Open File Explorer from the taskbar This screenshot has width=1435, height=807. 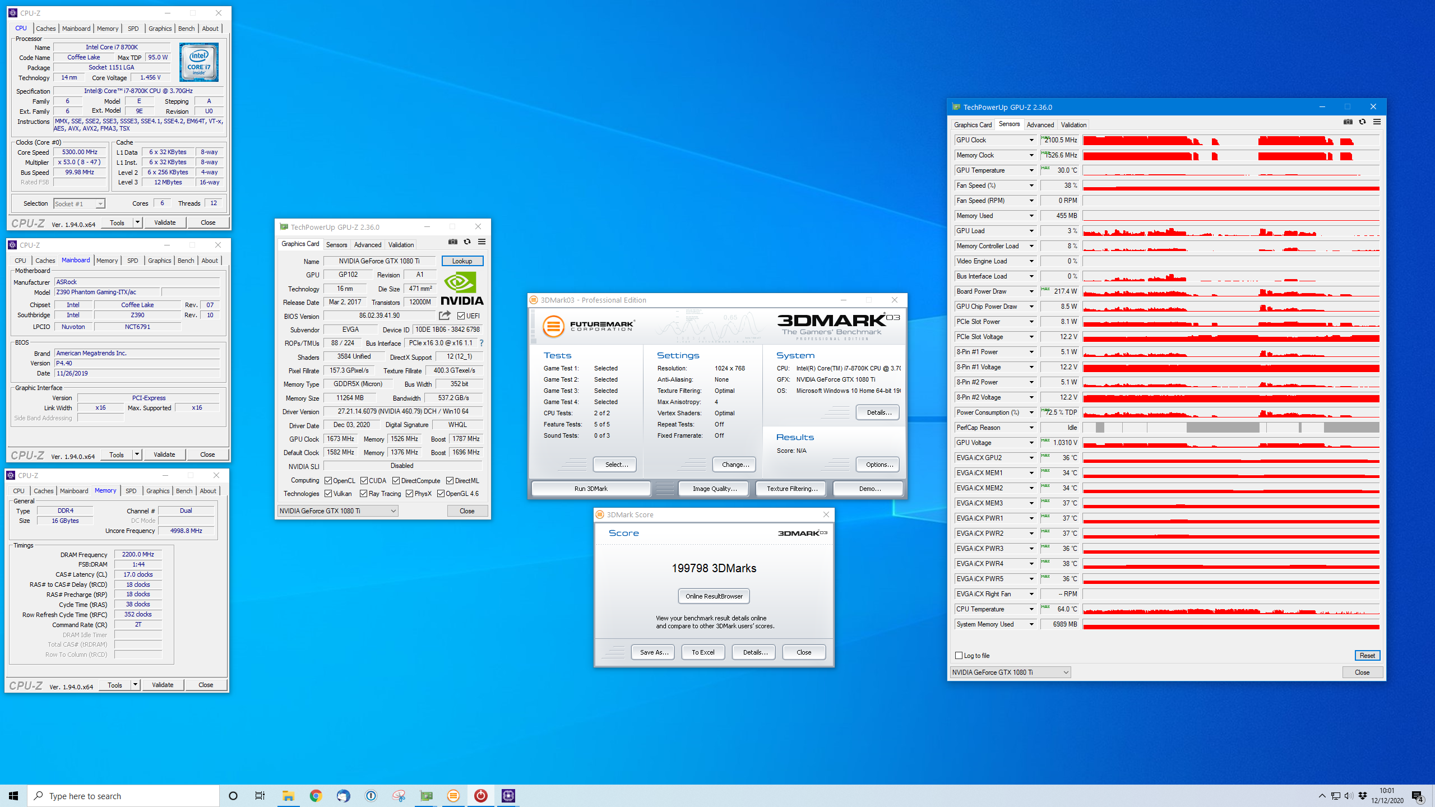click(288, 796)
